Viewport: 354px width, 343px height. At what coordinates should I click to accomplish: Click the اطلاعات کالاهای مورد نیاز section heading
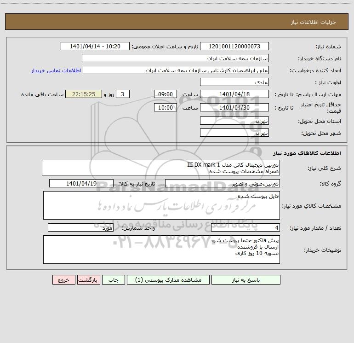[307, 153]
